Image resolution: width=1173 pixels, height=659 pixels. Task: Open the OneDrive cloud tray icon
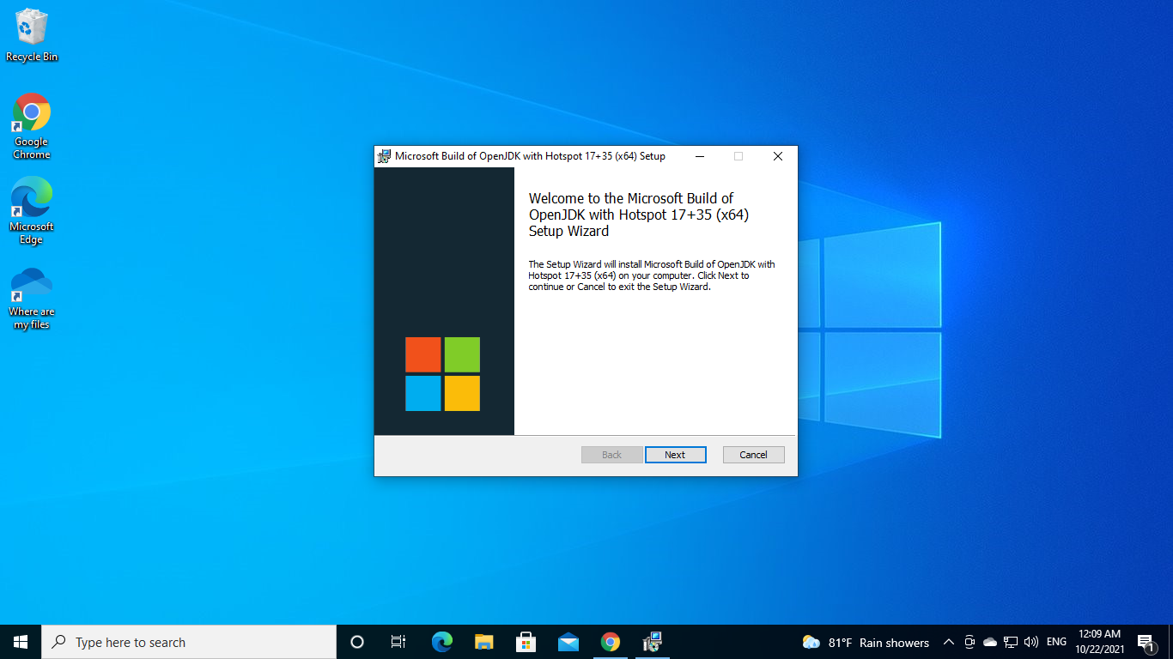[x=990, y=642]
